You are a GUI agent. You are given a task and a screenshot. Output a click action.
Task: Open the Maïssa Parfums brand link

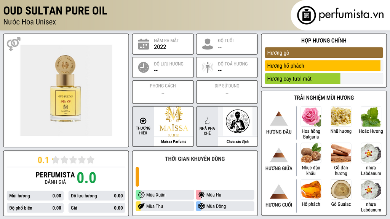click(x=173, y=141)
